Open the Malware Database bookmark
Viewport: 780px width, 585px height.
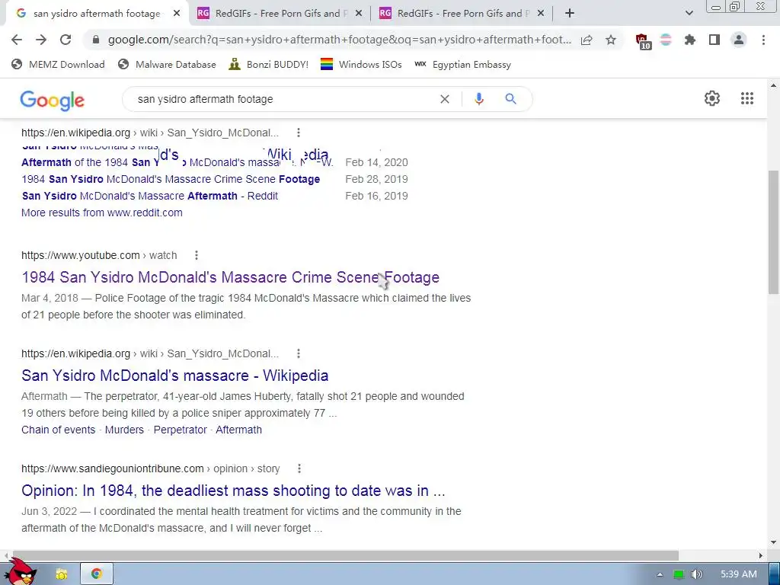tap(167, 65)
